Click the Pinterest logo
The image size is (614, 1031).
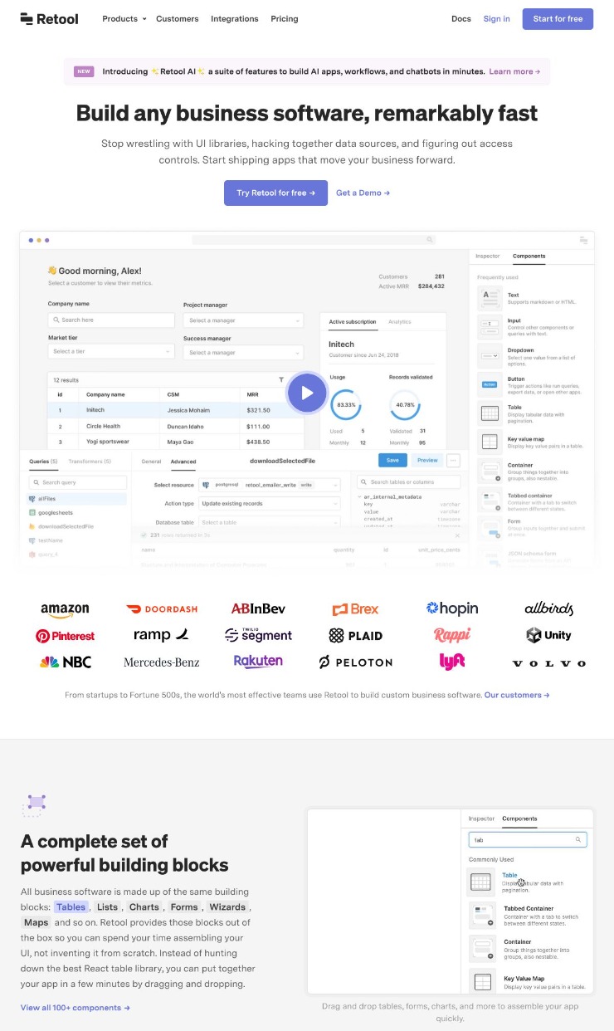pyautogui.click(x=65, y=636)
